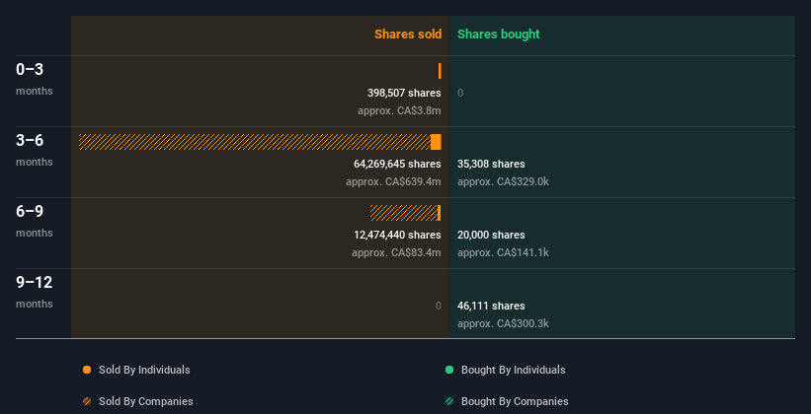This screenshot has height=414, width=811.
Task: Select the 35,308 shares value
Action: [x=491, y=165]
